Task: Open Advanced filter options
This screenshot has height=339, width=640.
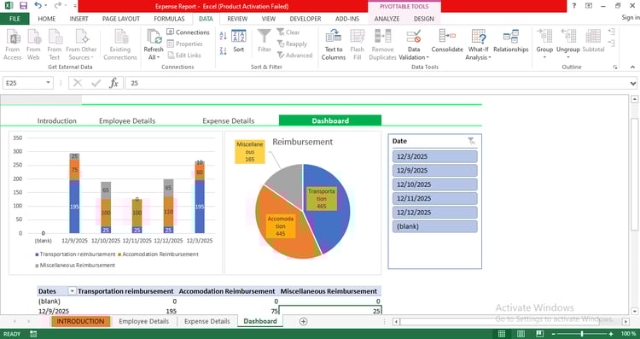Action: coord(294,56)
